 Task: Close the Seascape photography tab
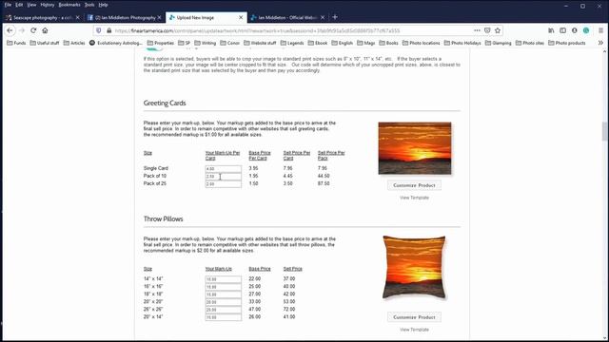click(78, 17)
